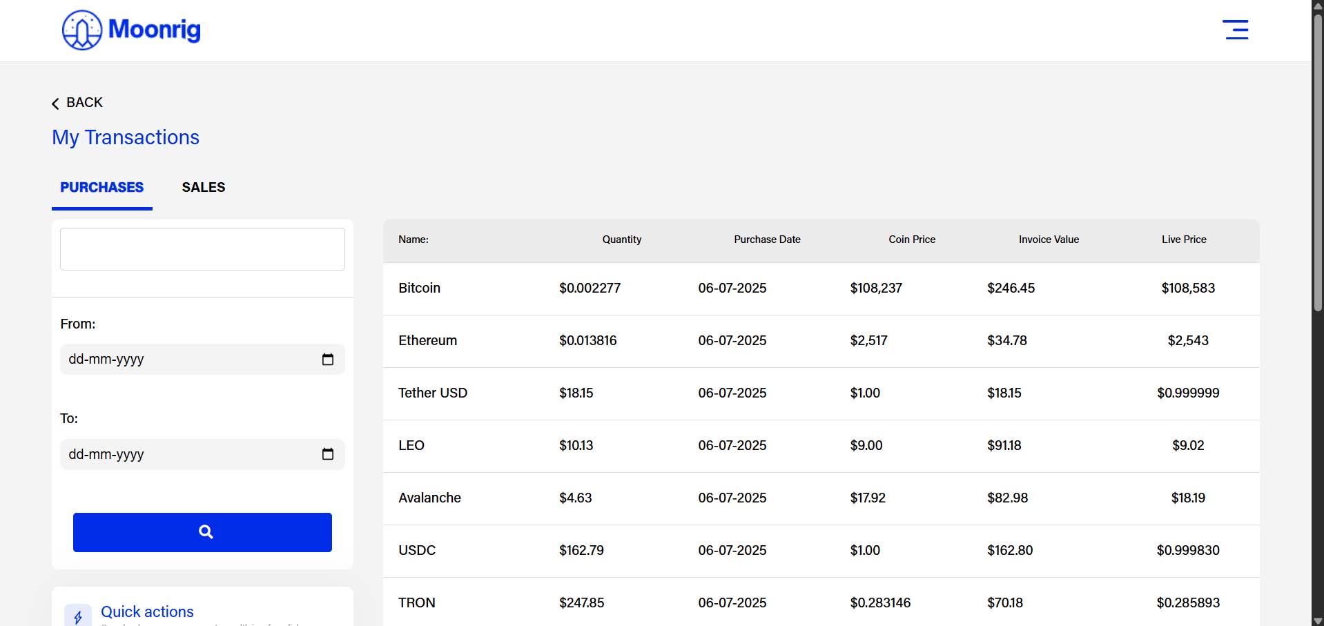Switch to the SALES tab

click(204, 187)
